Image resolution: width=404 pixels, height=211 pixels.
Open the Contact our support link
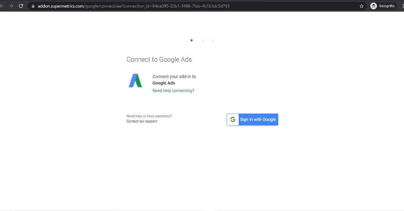(x=142, y=121)
